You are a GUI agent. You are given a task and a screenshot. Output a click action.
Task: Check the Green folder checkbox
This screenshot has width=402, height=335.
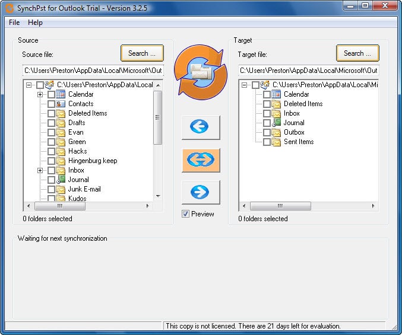click(x=51, y=142)
